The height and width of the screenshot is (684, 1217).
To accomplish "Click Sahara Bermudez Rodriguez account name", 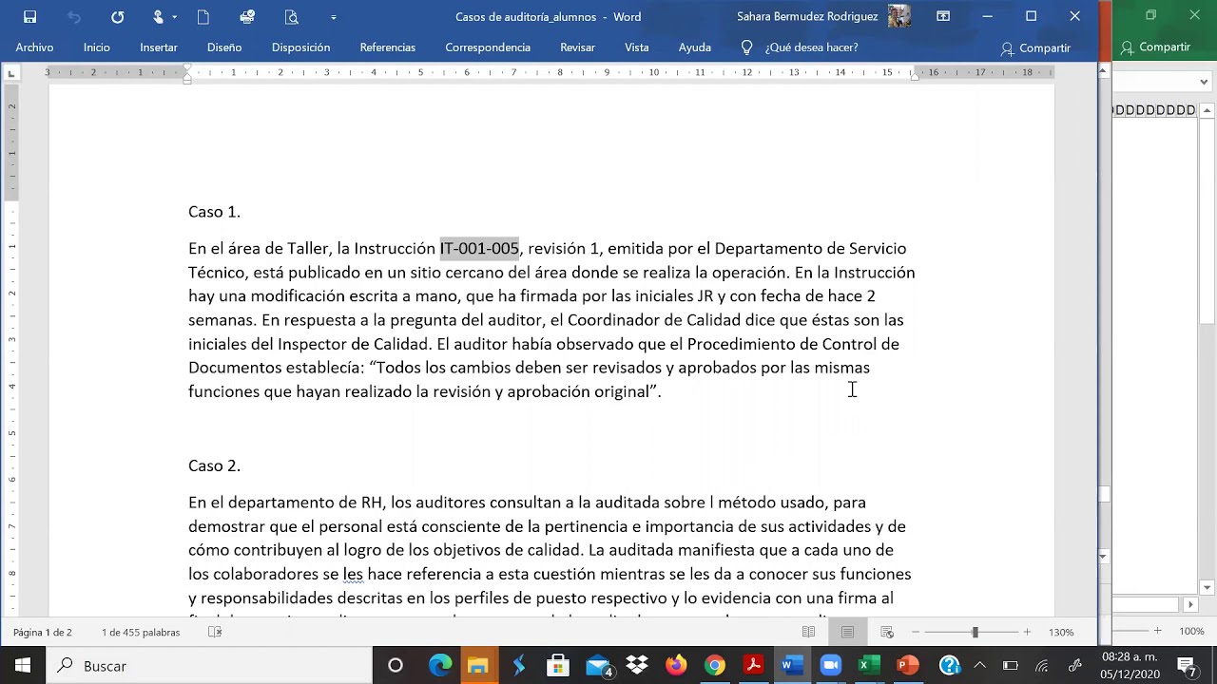I will click(x=807, y=16).
